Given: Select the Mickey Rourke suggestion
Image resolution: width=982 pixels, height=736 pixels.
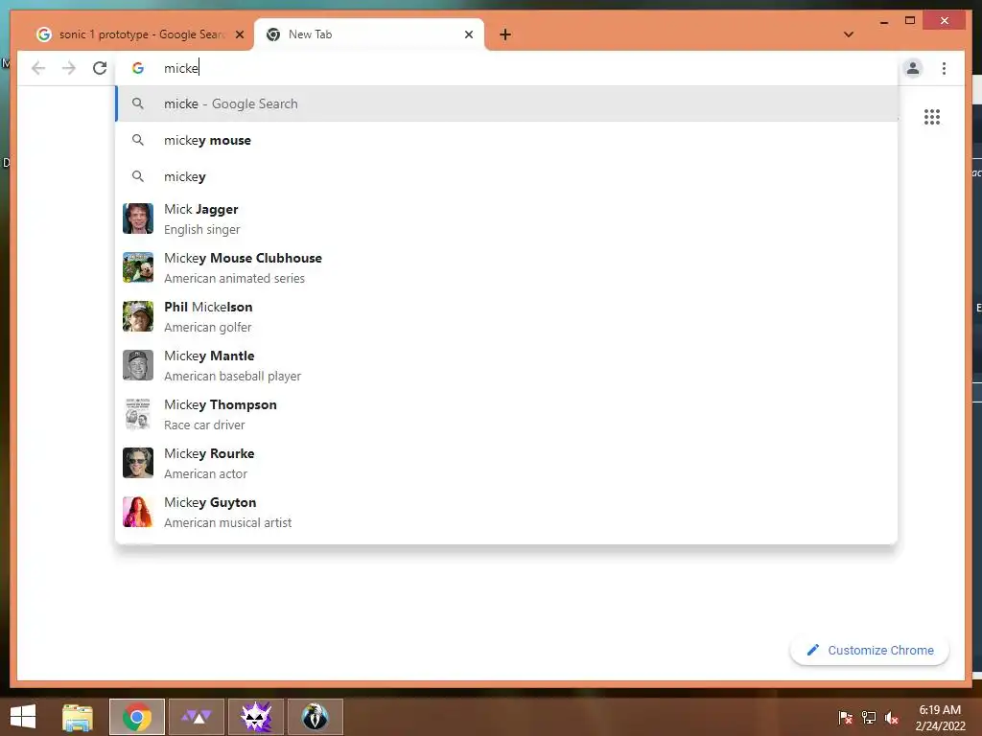Looking at the screenshot, I should pos(506,463).
